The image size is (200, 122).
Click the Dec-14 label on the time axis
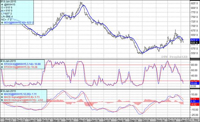point(172,120)
